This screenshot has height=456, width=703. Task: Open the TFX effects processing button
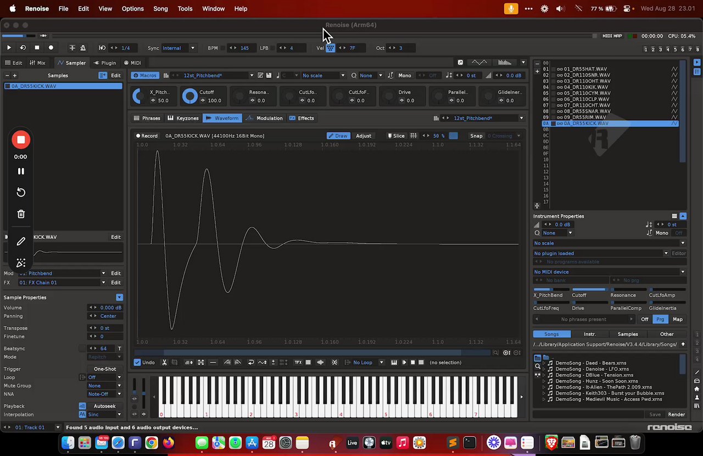(298, 362)
